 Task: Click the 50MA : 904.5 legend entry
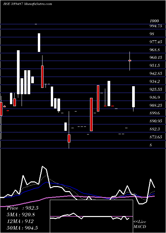tap(22, 228)
